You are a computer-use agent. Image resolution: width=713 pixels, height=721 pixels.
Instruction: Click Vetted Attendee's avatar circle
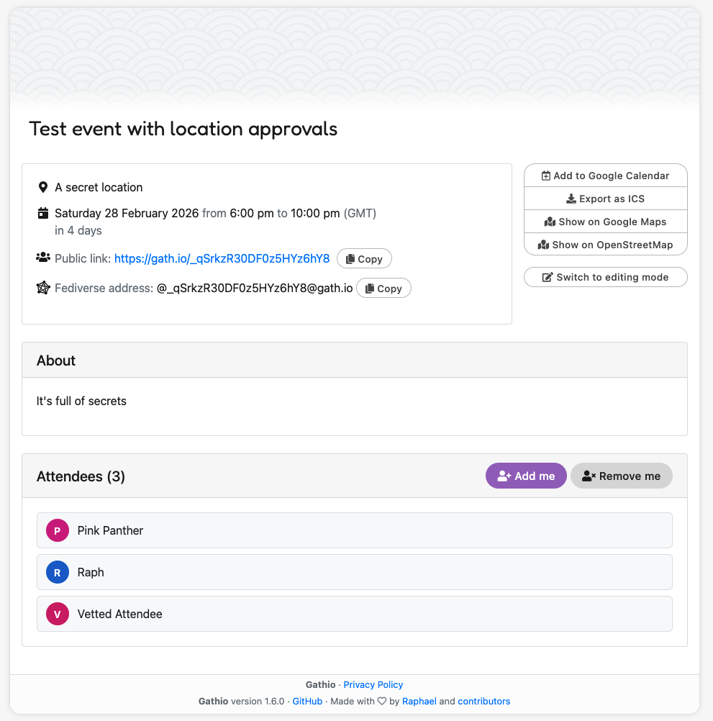point(58,614)
